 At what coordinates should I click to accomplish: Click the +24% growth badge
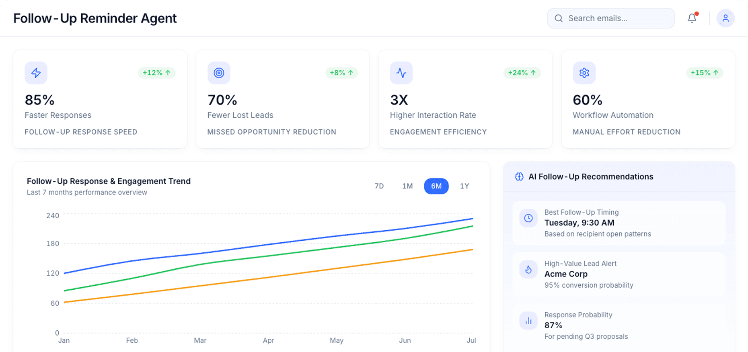(522, 73)
